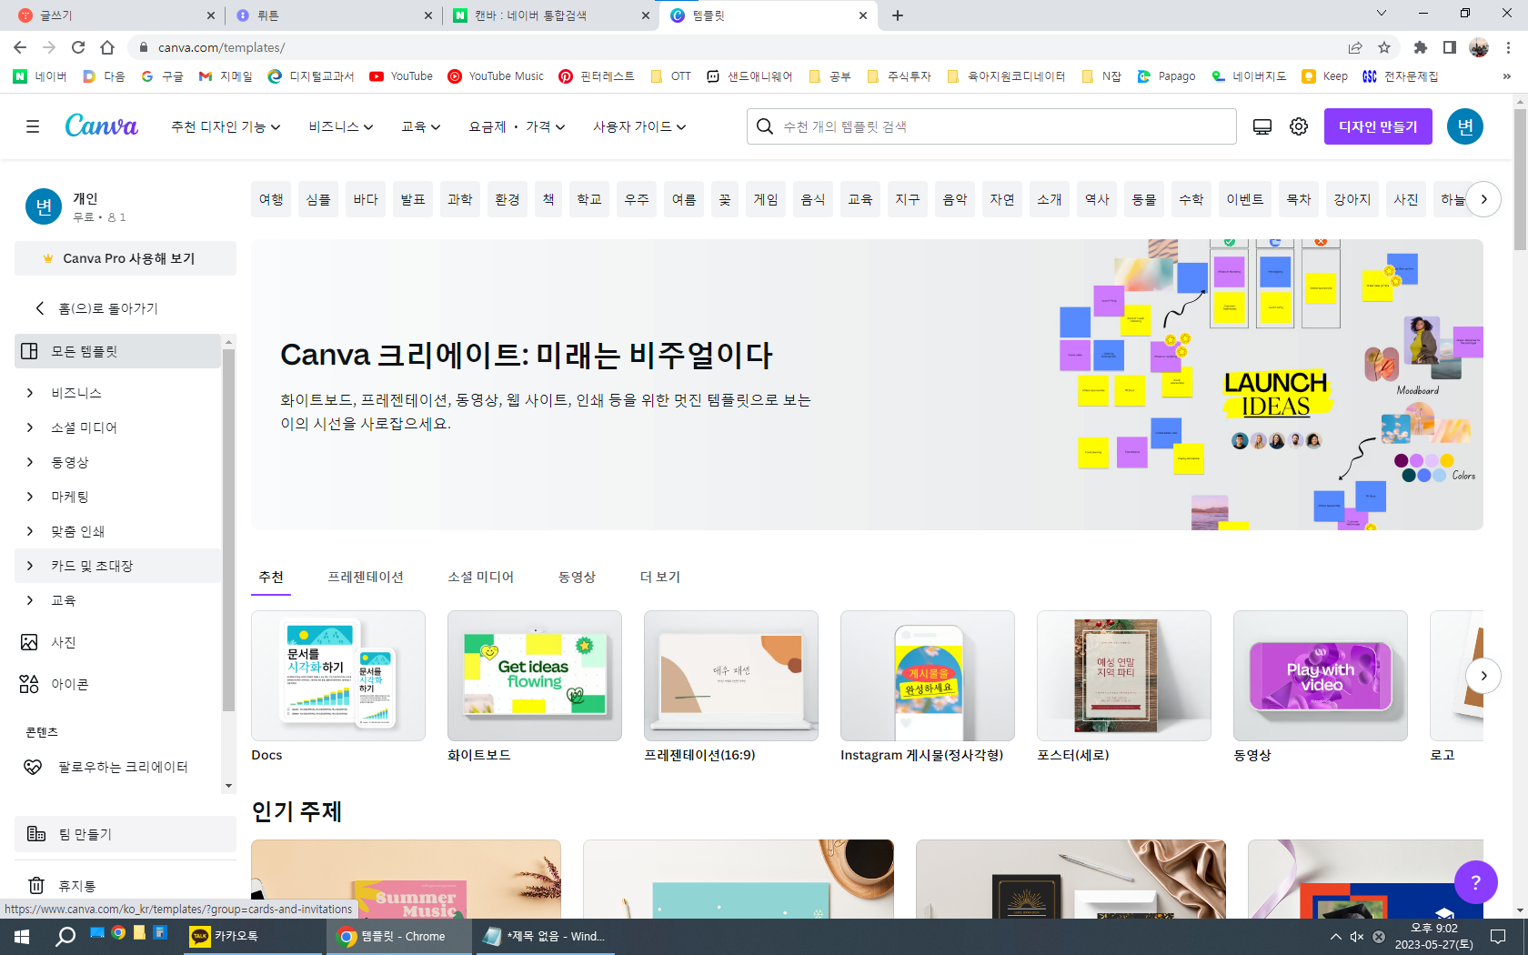
Task: Open new browser tab plus button
Action: pos(898,15)
